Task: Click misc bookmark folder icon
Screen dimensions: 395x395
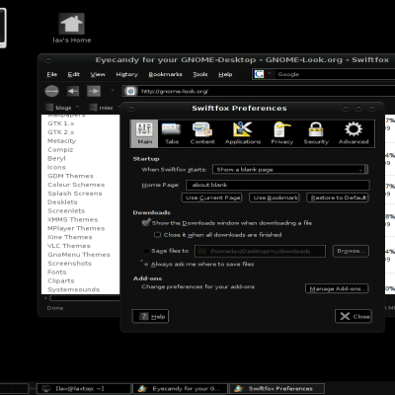Action: [x=93, y=108]
